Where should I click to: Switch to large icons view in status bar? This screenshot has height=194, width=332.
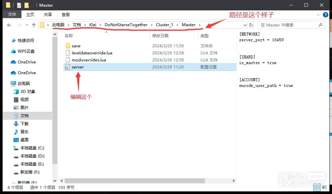click(324, 187)
